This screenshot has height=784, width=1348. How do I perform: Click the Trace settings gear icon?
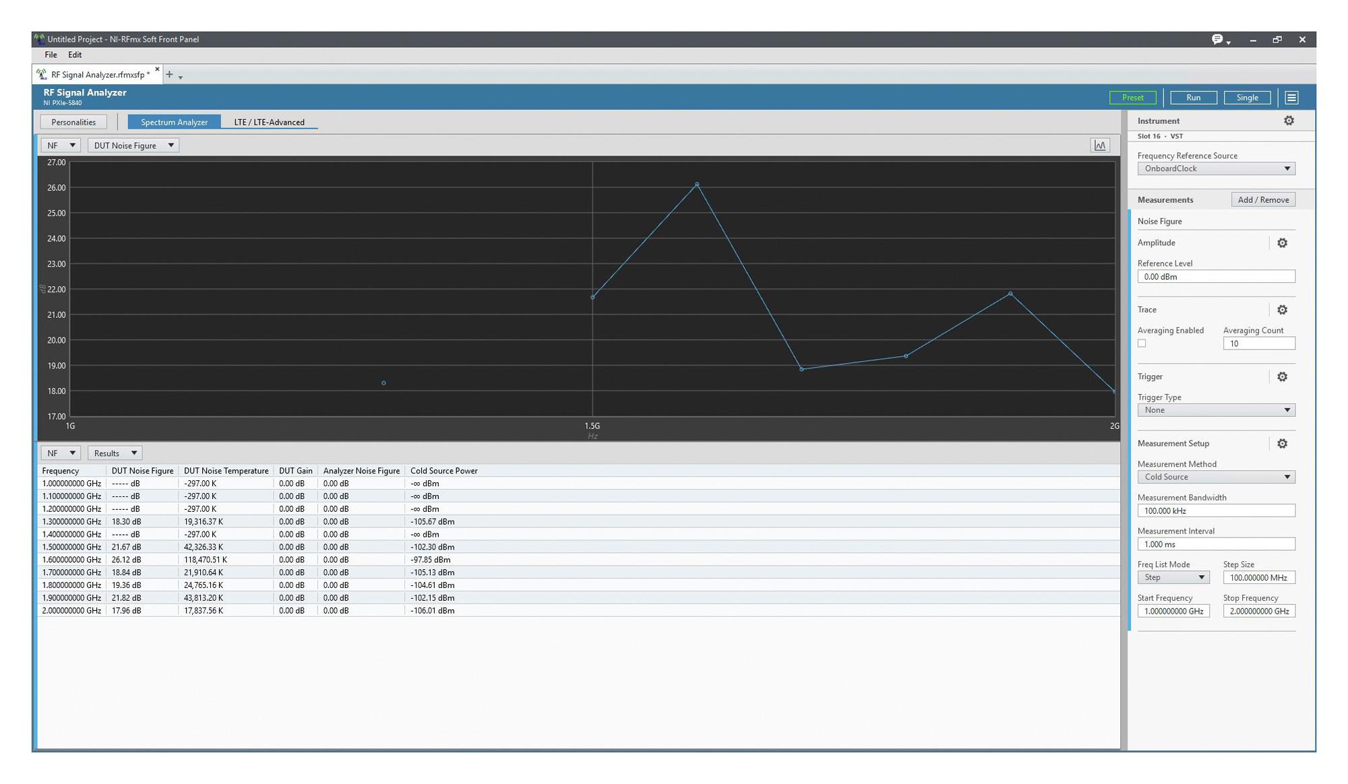pyautogui.click(x=1283, y=309)
